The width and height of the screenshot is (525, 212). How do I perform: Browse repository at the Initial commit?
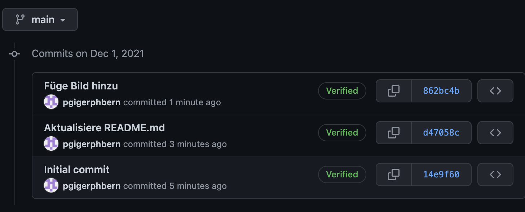click(x=495, y=175)
